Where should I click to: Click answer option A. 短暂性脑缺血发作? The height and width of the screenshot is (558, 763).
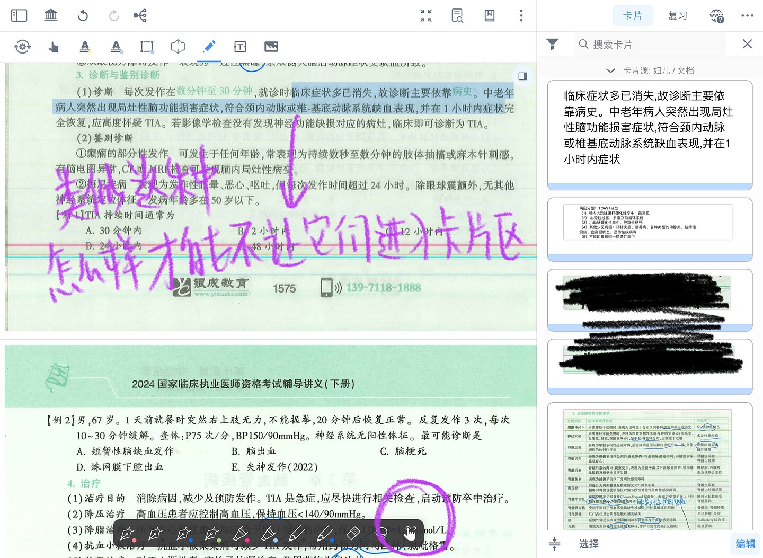click(125, 451)
